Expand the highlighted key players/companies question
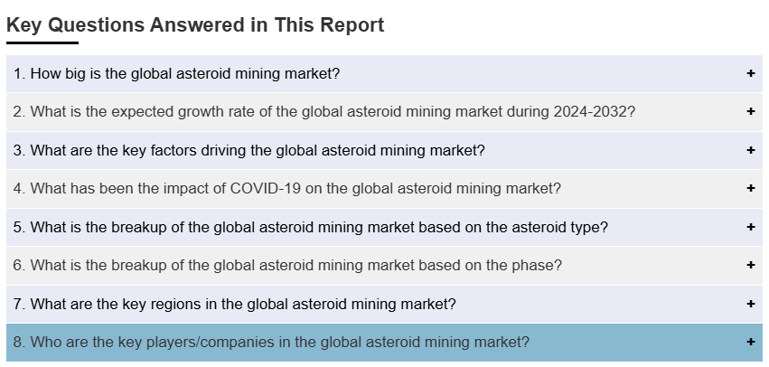The height and width of the screenshot is (367, 769). click(x=271, y=342)
